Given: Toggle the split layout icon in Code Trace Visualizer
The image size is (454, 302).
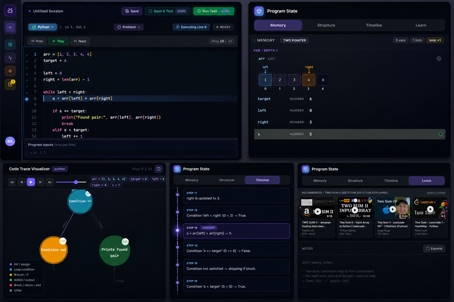Looking at the screenshot, I should point(158,169).
